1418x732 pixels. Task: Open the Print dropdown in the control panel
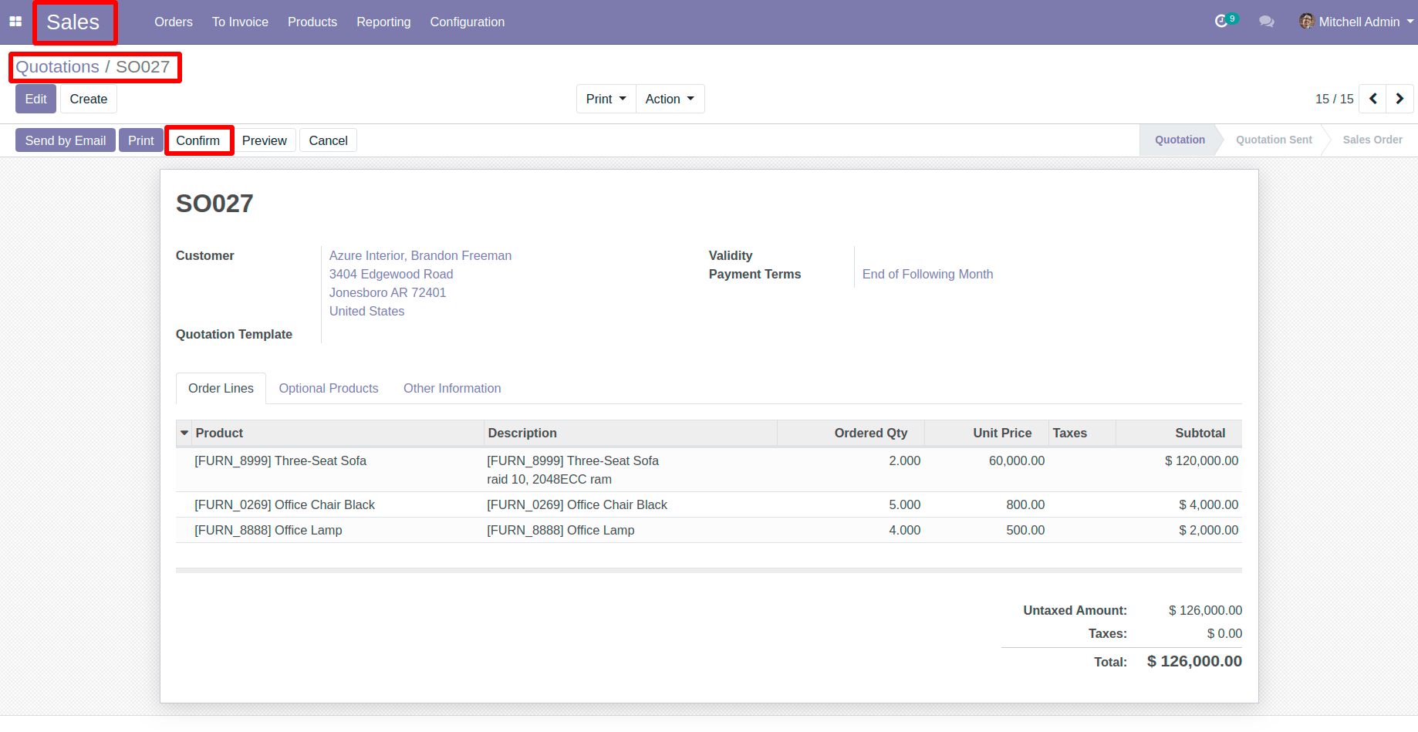[606, 99]
